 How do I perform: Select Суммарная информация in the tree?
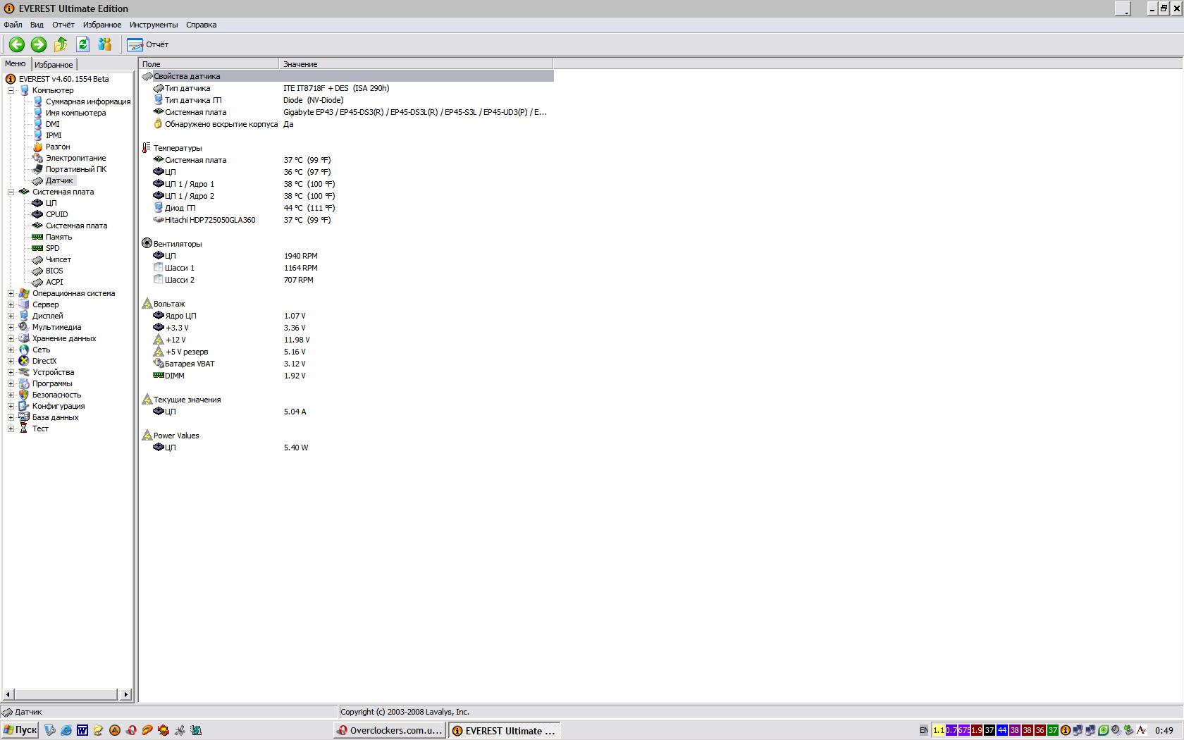tap(88, 101)
